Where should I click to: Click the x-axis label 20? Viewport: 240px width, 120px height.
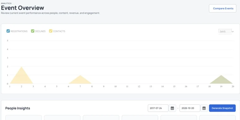click(233, 87)
